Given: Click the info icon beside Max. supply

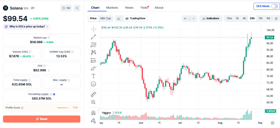Looking at the screenshot, I should [x=69, y=80].
